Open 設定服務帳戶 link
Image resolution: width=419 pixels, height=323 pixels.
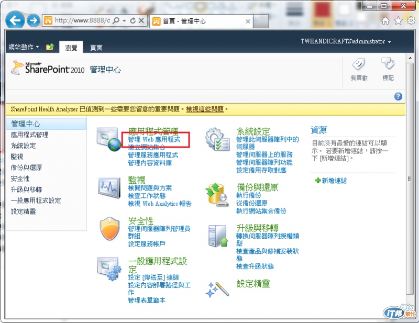(147, 243)
